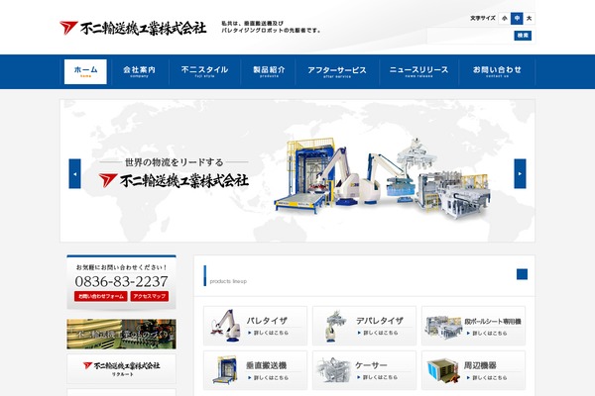Set font size to 中 (medium)

(x=517, y=18)
